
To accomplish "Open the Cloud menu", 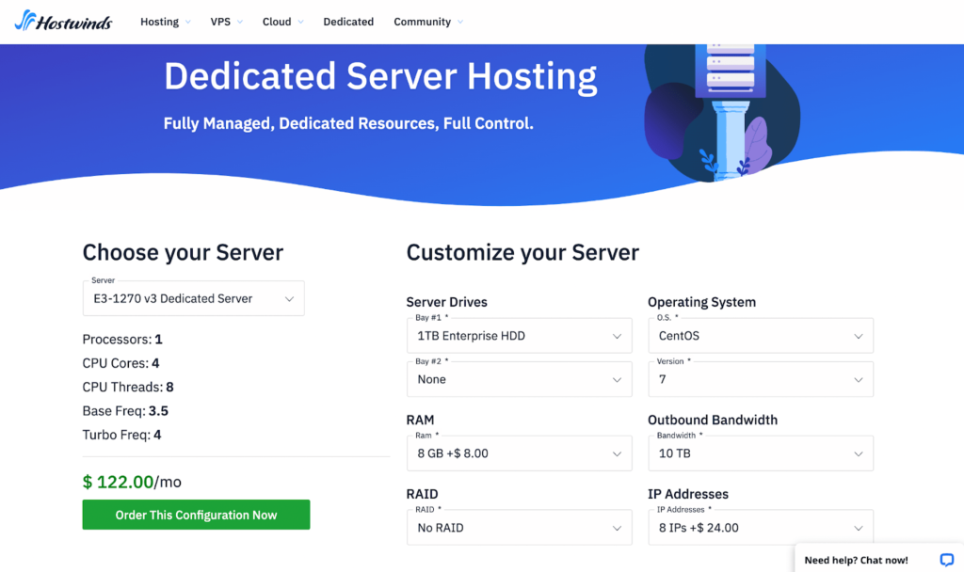I will pyautogui.click(x=282, y=22).
